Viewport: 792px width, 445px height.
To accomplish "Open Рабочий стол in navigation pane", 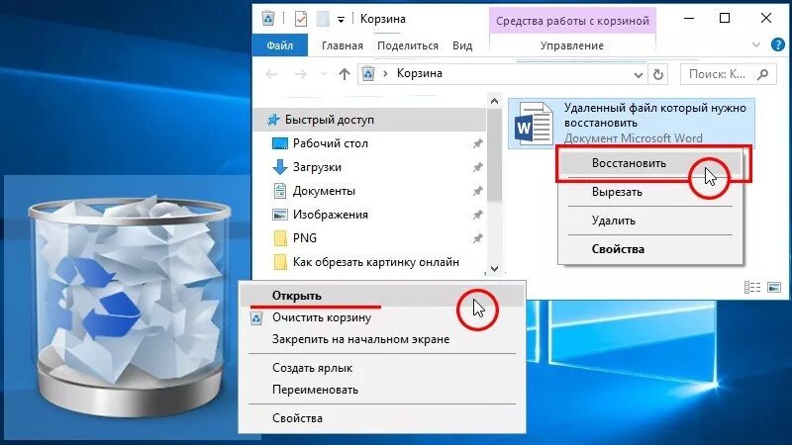I will pyautogui.click(x=331, y=143).
